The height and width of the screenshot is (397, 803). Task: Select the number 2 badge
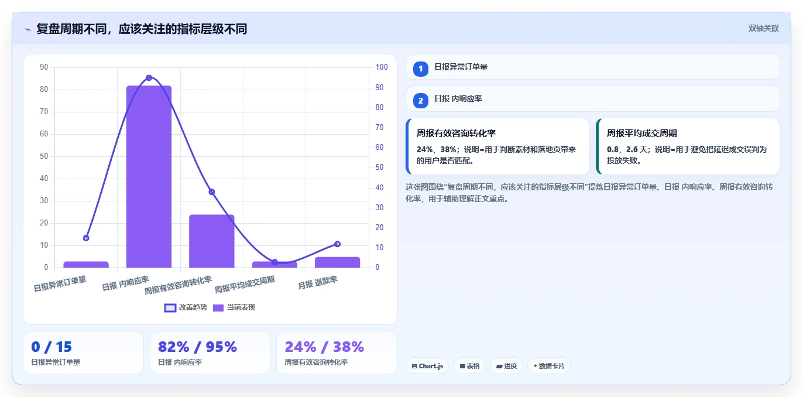click(421, 100)
